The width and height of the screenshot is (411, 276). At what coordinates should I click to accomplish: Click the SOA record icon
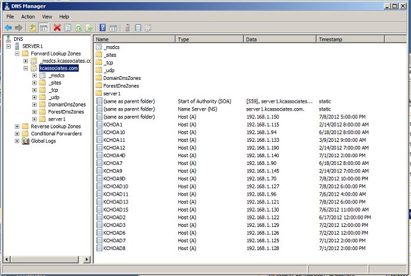[99, 101]
